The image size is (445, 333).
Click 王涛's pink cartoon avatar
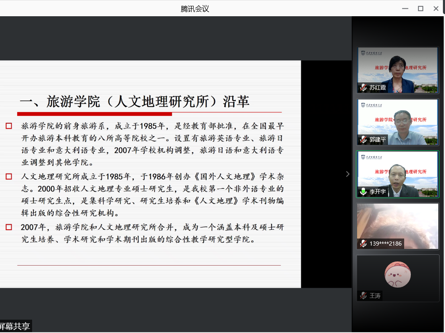397,274
